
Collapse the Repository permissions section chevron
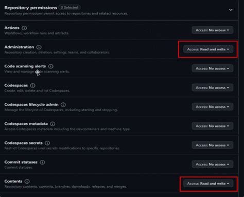(231, 10)
